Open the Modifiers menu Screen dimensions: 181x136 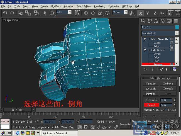(x=56, y=6)
